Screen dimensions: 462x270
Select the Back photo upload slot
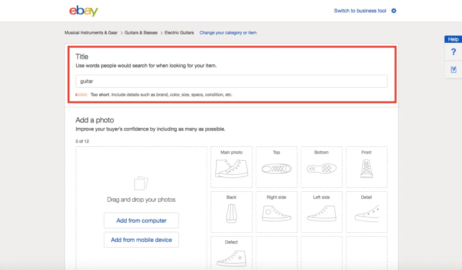click(231, 211)
